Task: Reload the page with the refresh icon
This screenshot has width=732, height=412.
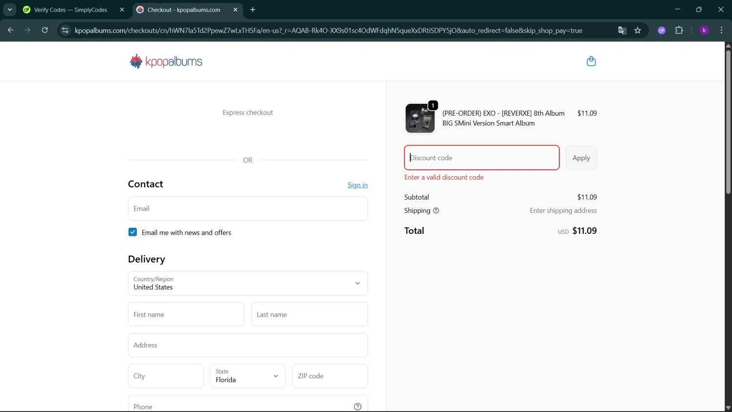Action: 44,30
